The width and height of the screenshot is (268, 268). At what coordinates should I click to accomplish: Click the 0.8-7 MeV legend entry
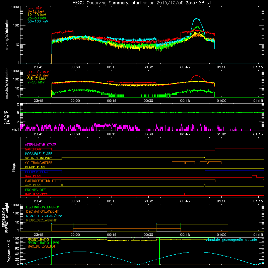[x=37, y=79]
